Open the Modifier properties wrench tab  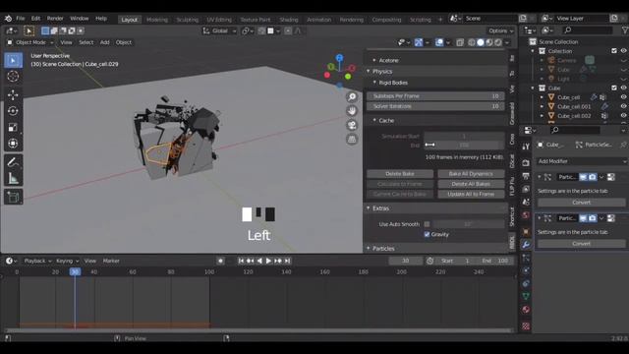coord(526,245)
